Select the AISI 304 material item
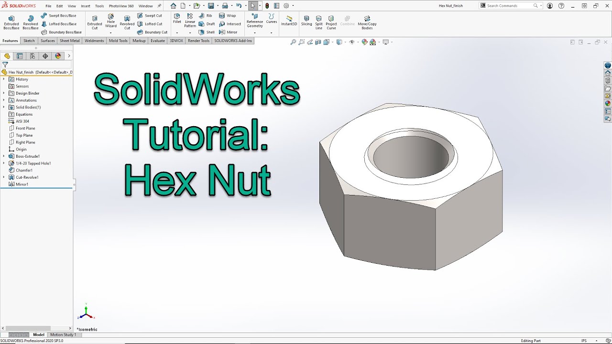Viewport: 612px width, 344px height. point(19,121)
